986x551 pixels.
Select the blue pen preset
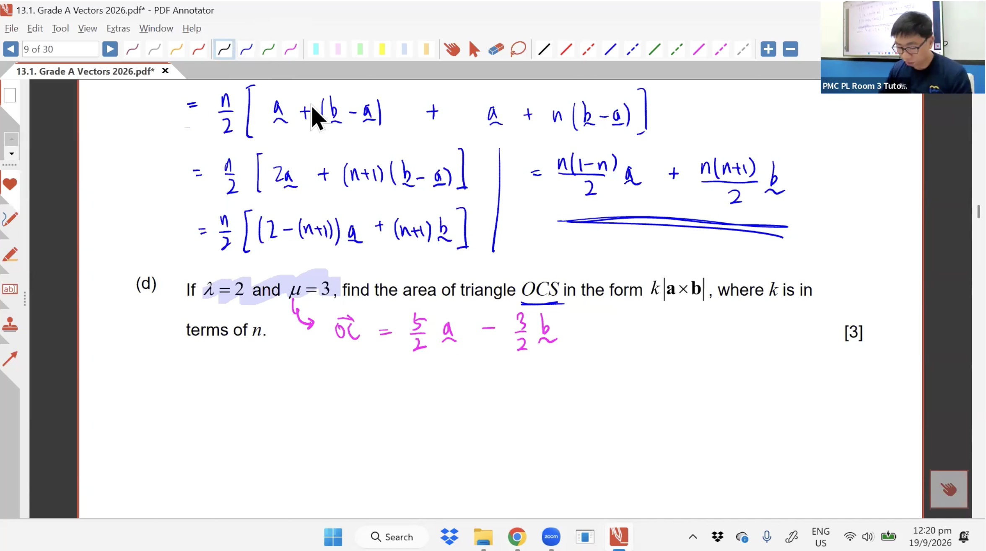pos(246,49)
